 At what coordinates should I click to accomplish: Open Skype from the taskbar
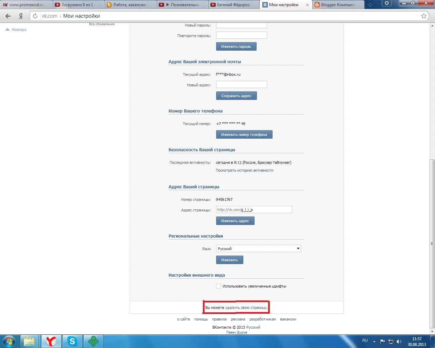[72, 341]
